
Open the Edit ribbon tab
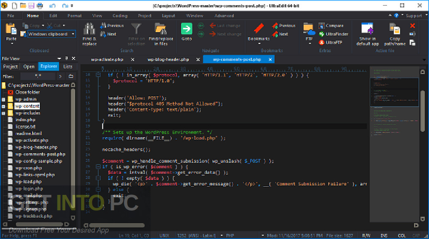53,15
